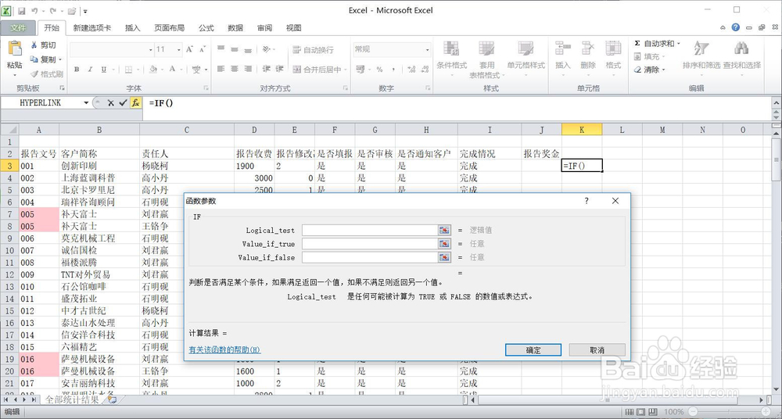The height and width of the screenshot is (419, 782).
Task: Open the font name dropdown
Action: [151, 50]
